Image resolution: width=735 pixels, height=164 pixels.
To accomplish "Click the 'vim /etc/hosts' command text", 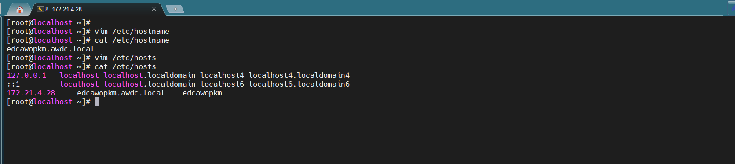I will point(125,58).
